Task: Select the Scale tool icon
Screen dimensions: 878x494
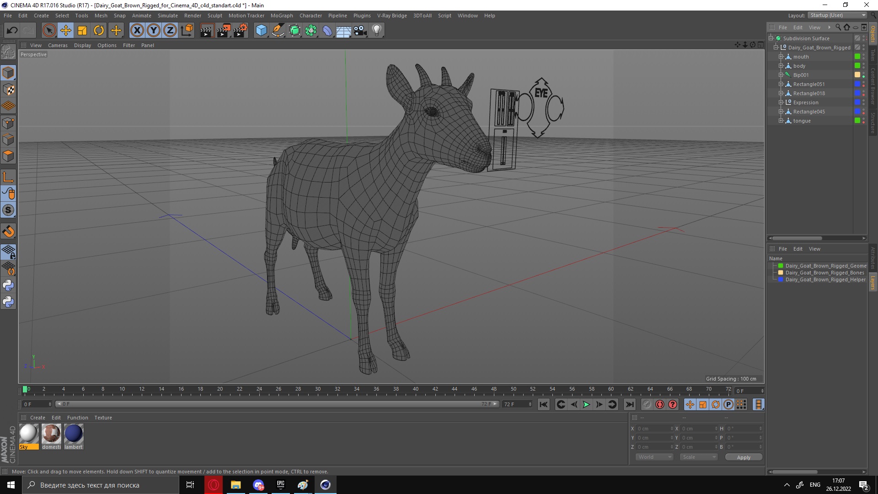Action: 82,30
